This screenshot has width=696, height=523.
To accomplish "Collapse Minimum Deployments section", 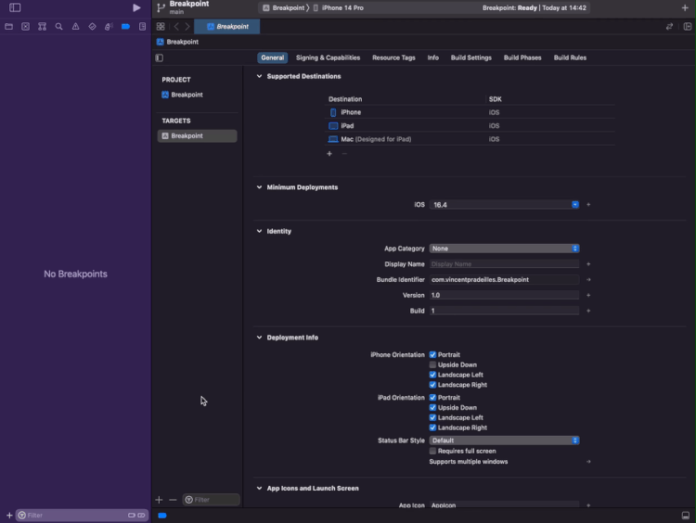I will click(x=259, y=187).
